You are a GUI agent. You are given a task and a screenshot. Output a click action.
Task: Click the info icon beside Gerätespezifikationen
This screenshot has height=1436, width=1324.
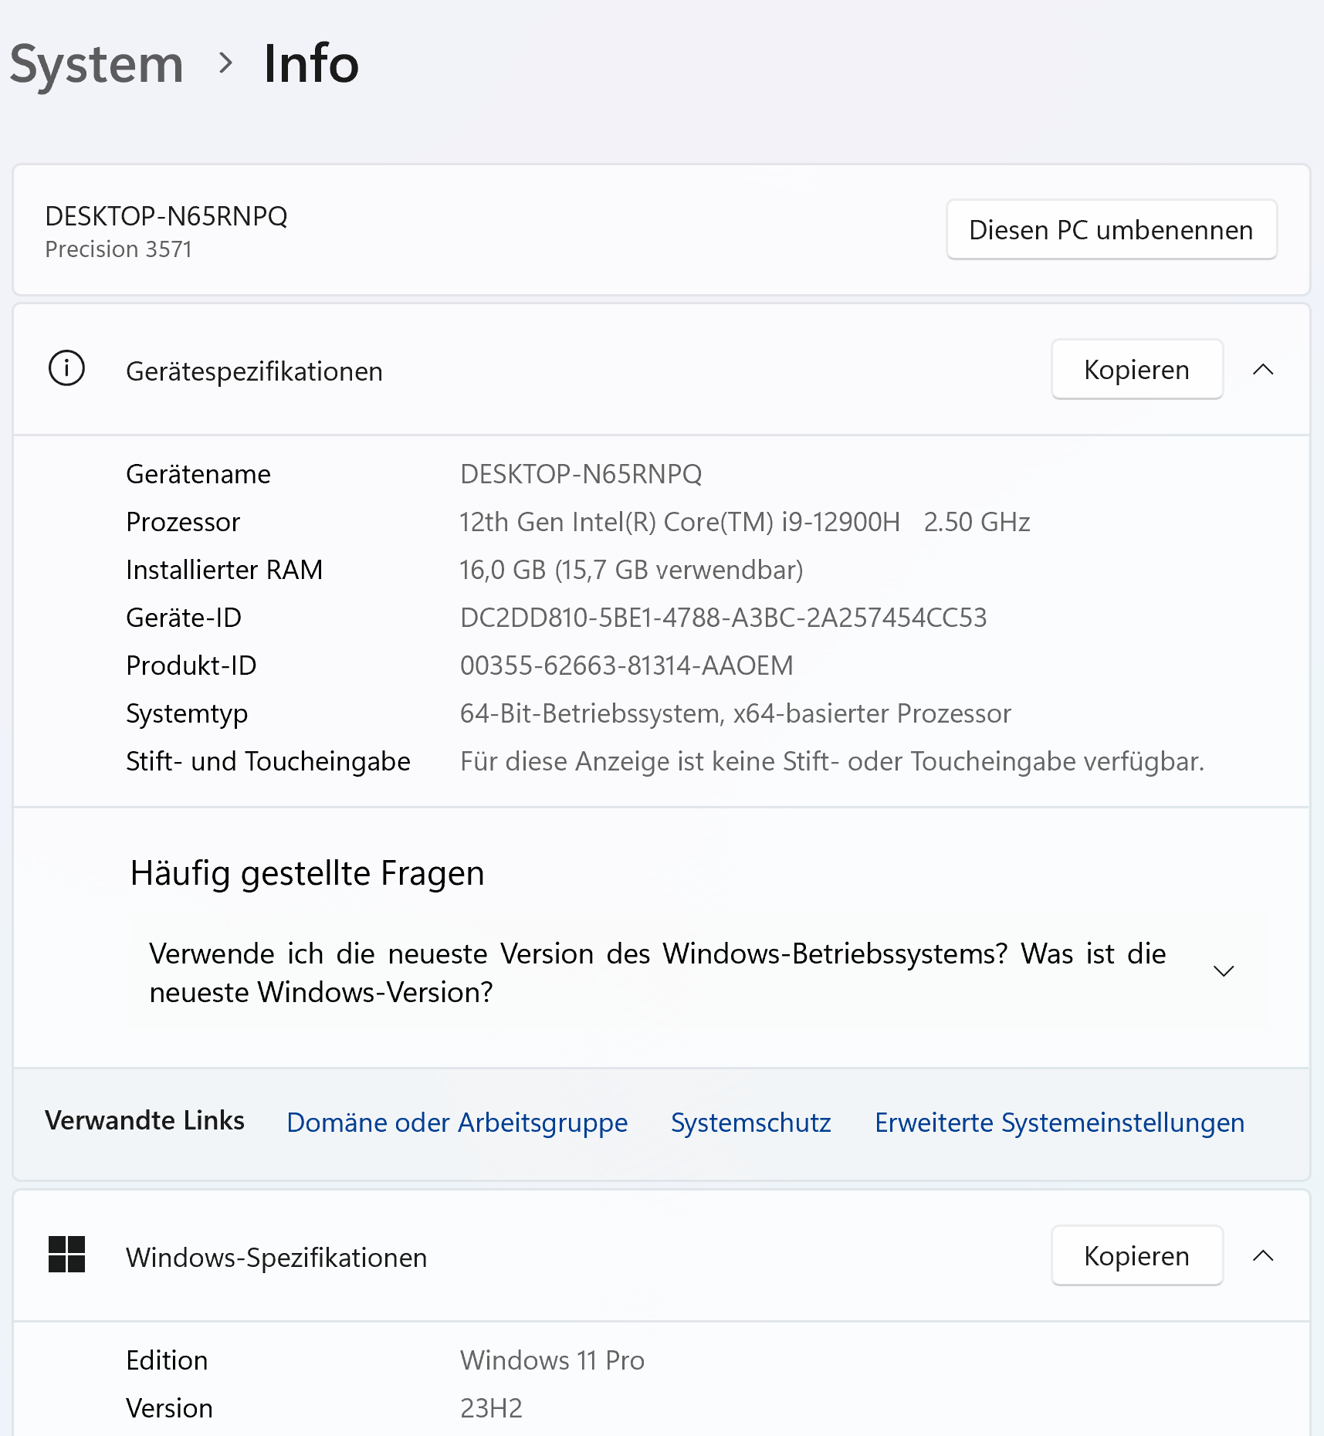pos(67,368)
